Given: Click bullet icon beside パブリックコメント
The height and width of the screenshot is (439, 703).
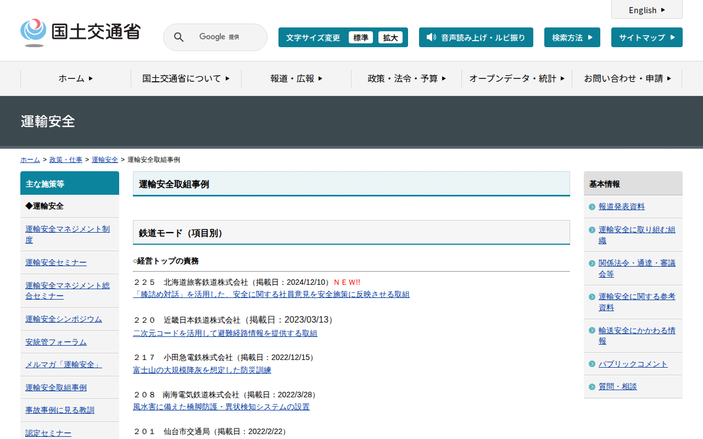Looking at the screenshot, I should 592,364.
